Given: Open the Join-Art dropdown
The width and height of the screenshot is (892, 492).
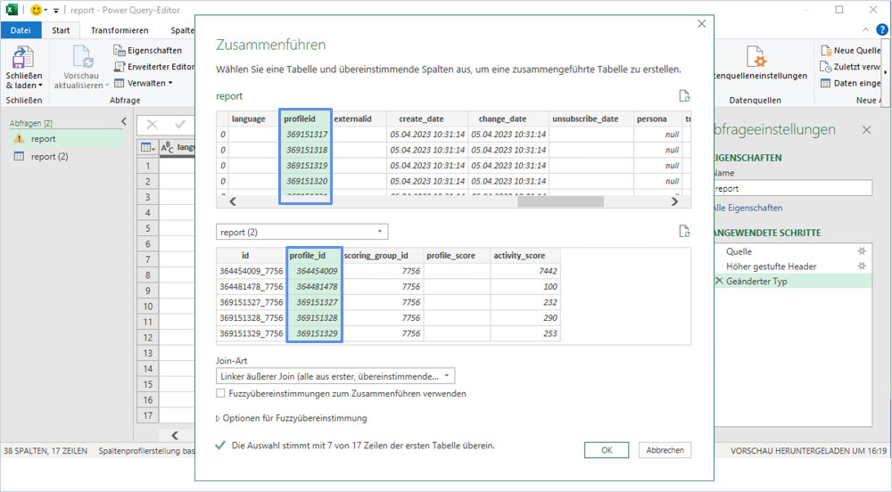Looking at the screenshot, I should [x=335, y=376].
